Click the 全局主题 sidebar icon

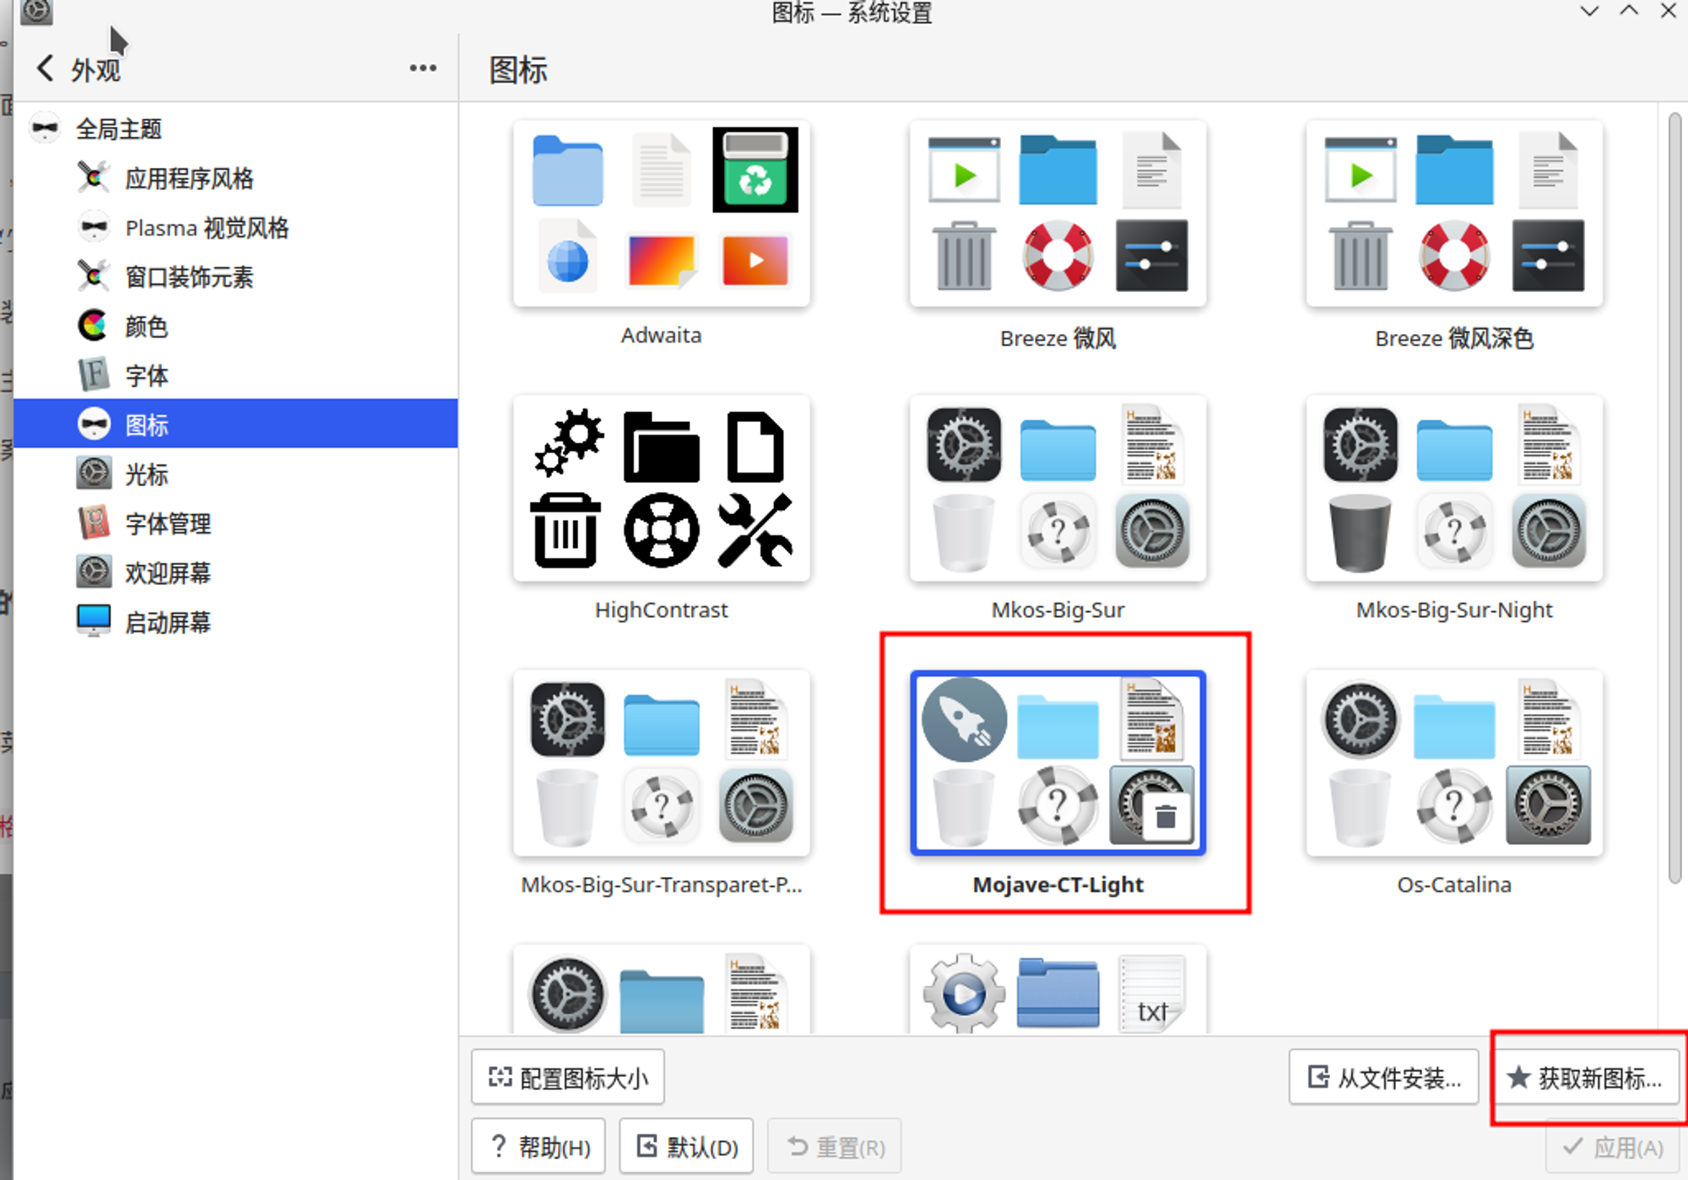(x=45, y=129)
